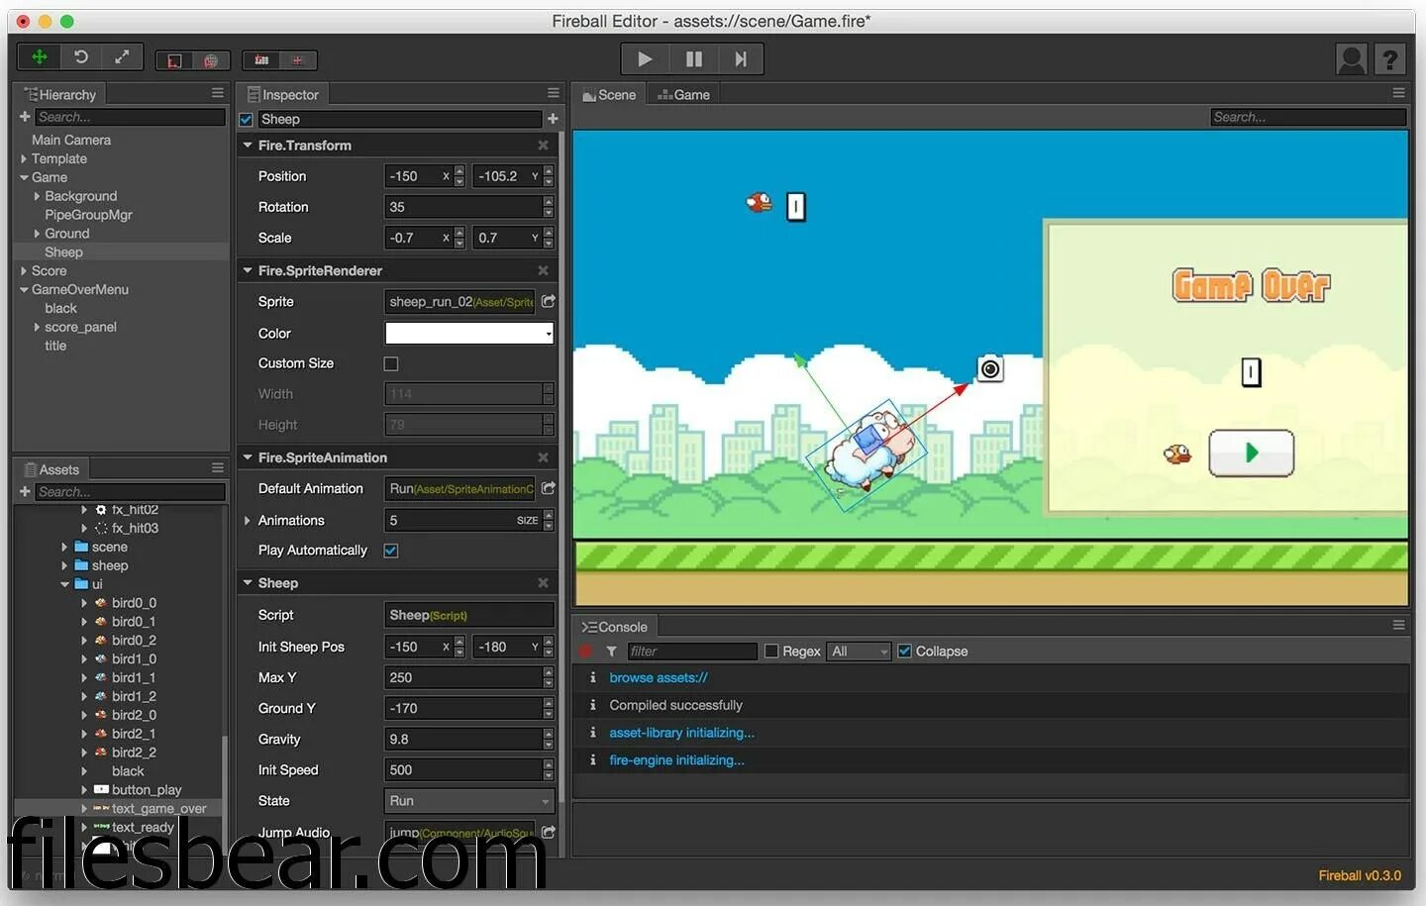Open the console log level All dropdown
Image resolution: width=1426 pixels, height=906 pixels.
[x=860, y=652]
